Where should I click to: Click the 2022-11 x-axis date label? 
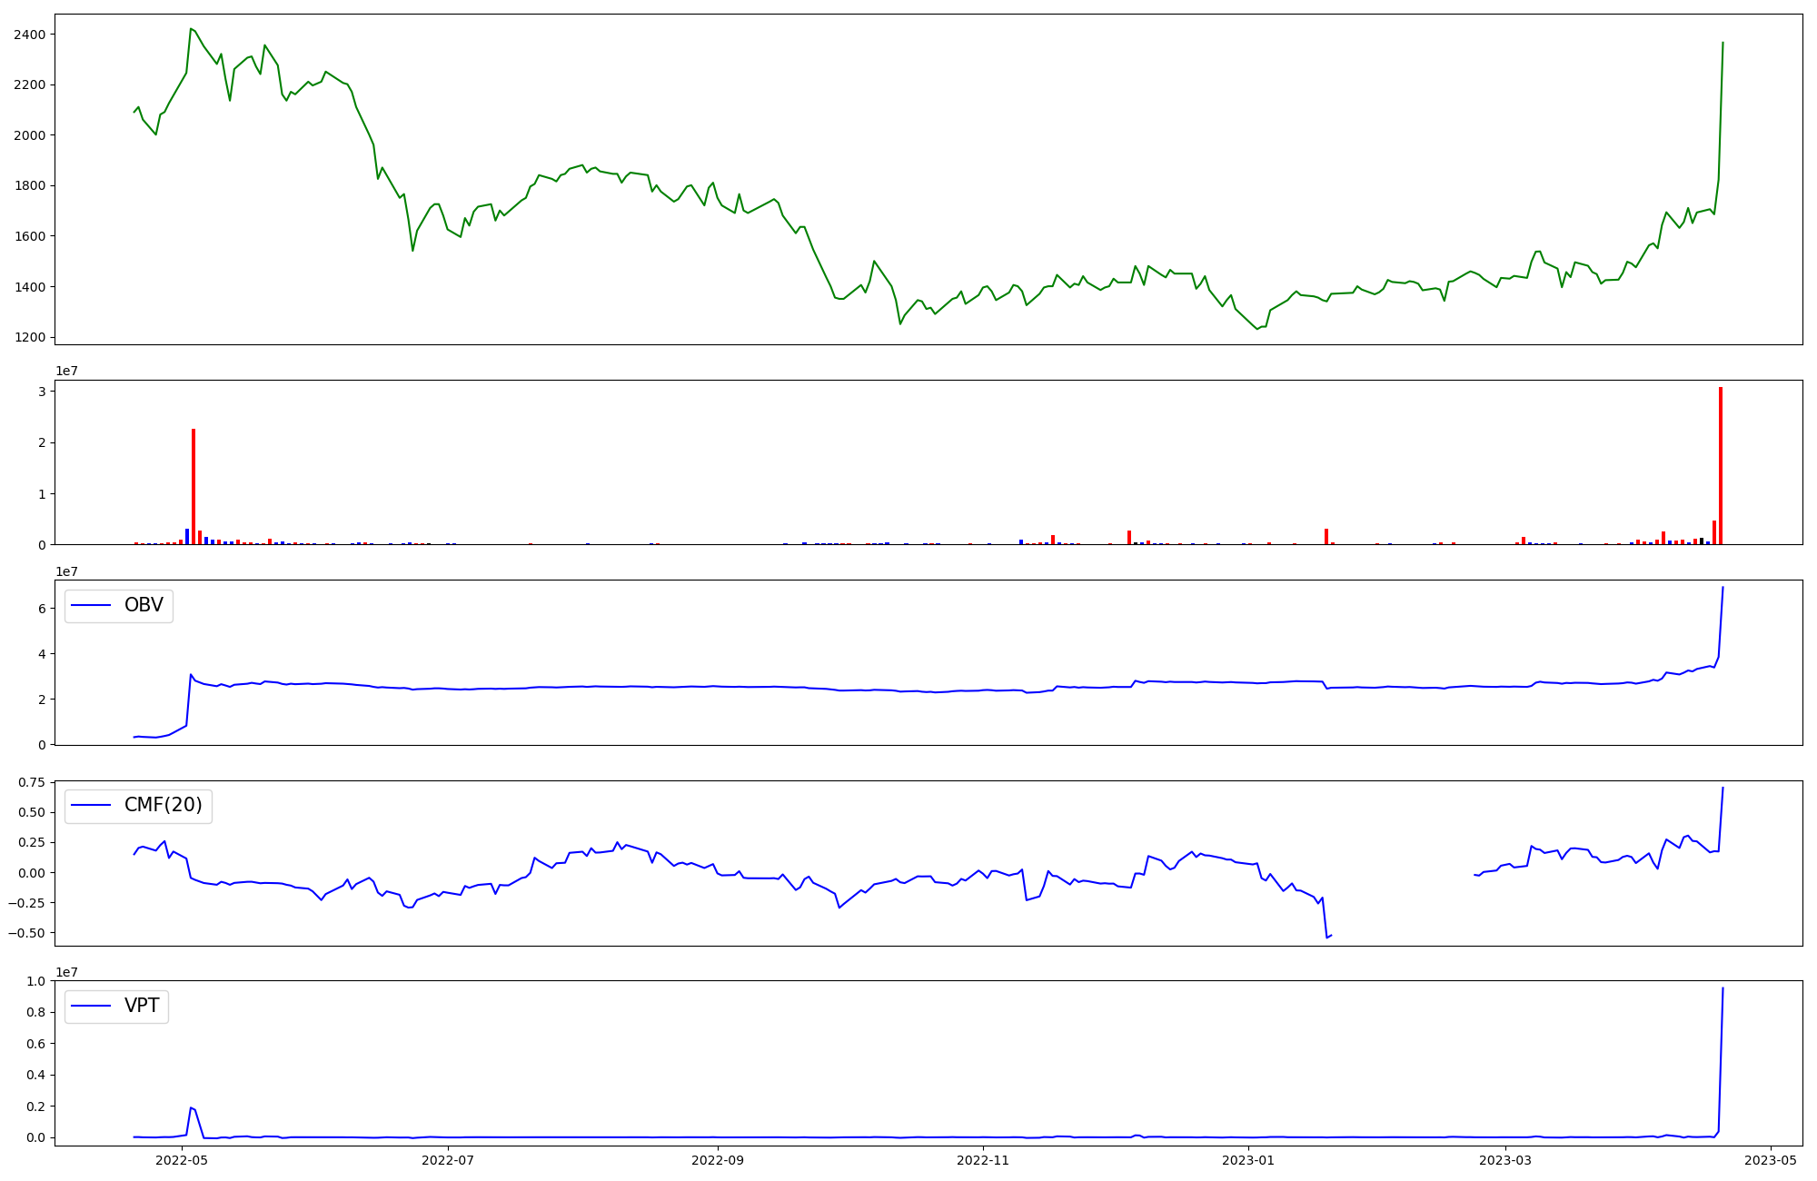point(983,1160)
